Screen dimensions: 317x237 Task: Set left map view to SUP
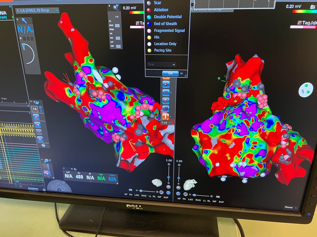click(166, 197)
